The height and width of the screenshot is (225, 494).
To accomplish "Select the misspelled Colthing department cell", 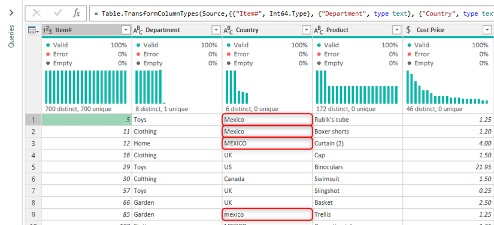I will [177, 179].
